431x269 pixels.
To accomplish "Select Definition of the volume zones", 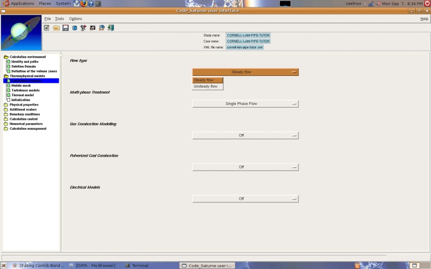I will point(34,71).
